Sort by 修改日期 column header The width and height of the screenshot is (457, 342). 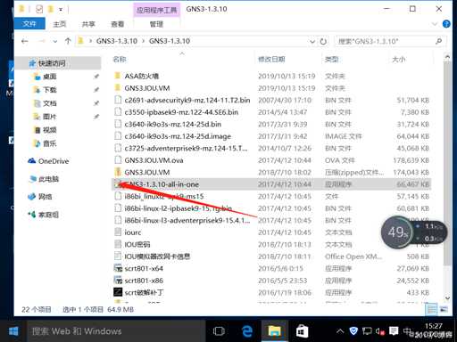pyautogui.click(x=271, y=60)
